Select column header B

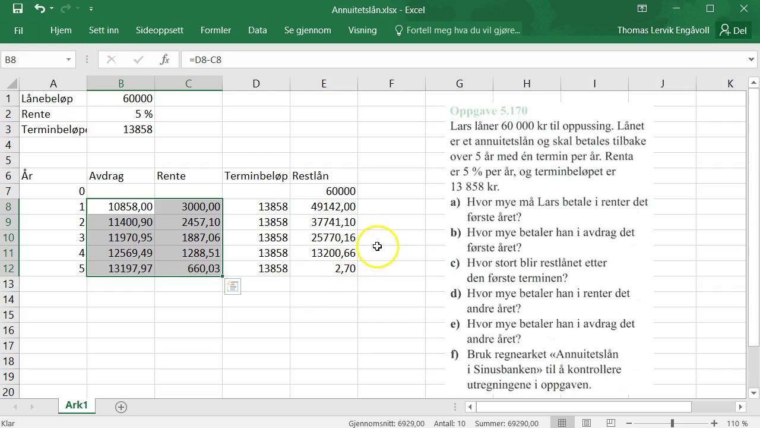pos(121,84)
